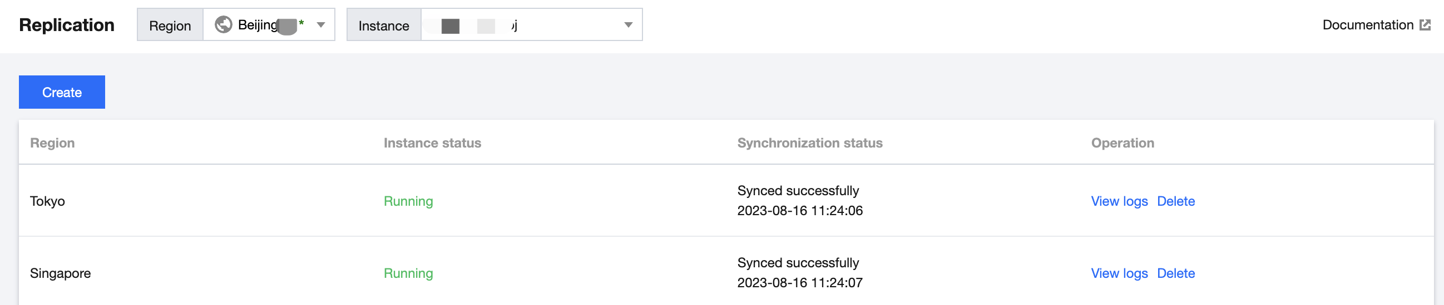The image size is (1444, 305).
Task: Click the Instance selector's value field
Action: pyautogui.click(x=521, y=24)
